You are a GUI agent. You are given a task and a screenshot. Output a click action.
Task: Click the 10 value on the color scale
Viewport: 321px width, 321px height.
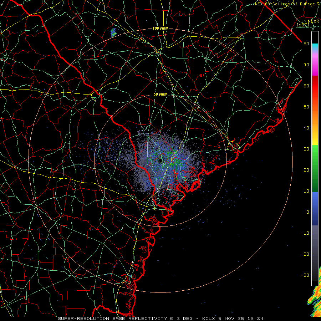(x=306, y=191)
